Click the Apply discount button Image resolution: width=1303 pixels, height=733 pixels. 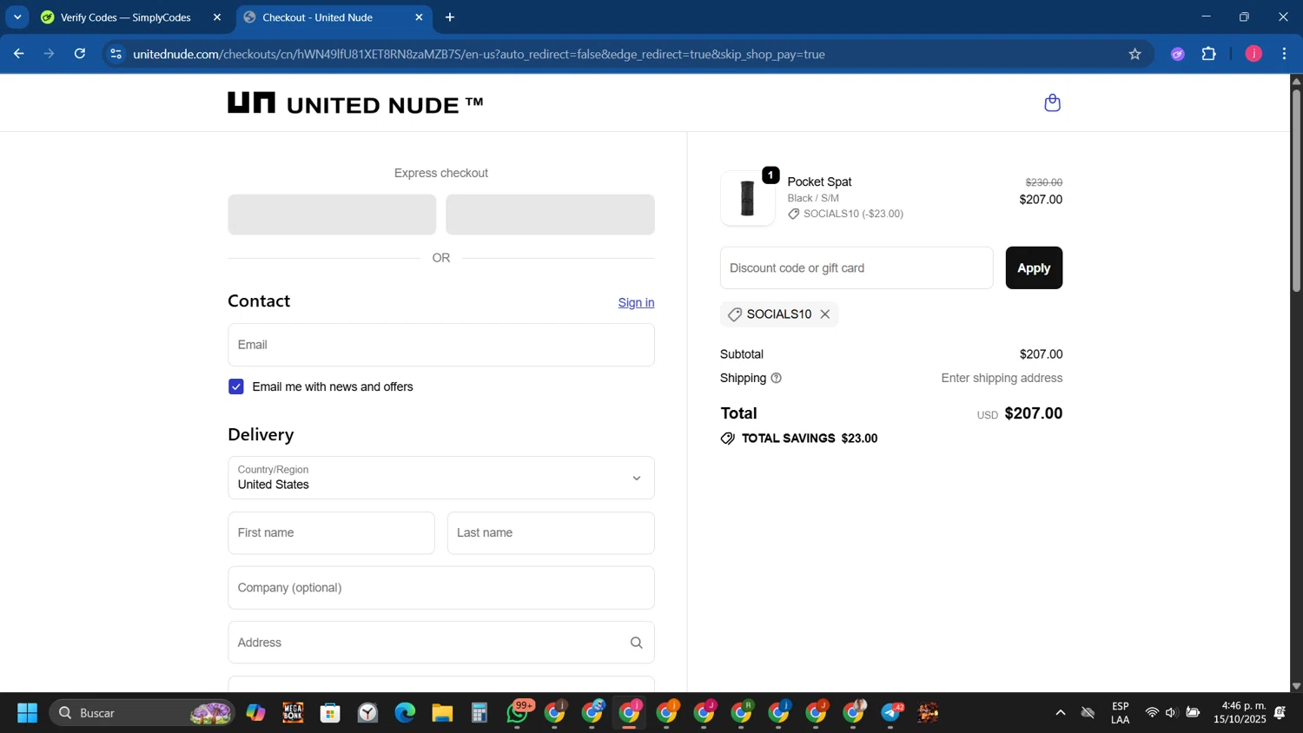click(1034, 267)
